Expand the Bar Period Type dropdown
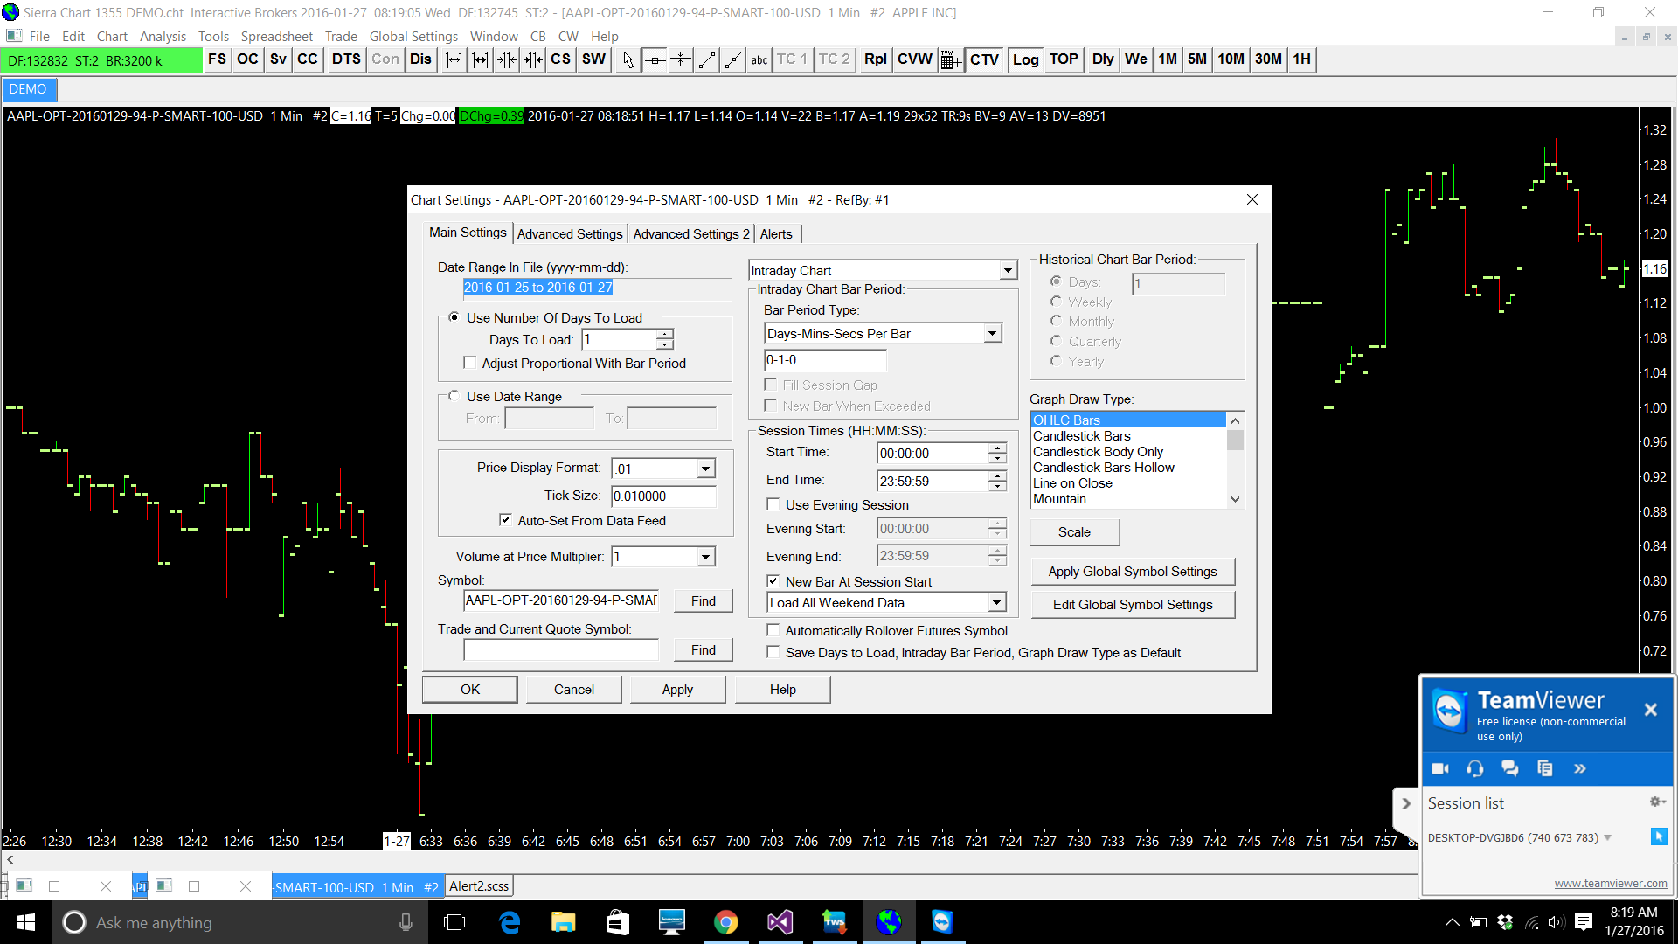1678x944 pixels. click(x=992, y=333)
